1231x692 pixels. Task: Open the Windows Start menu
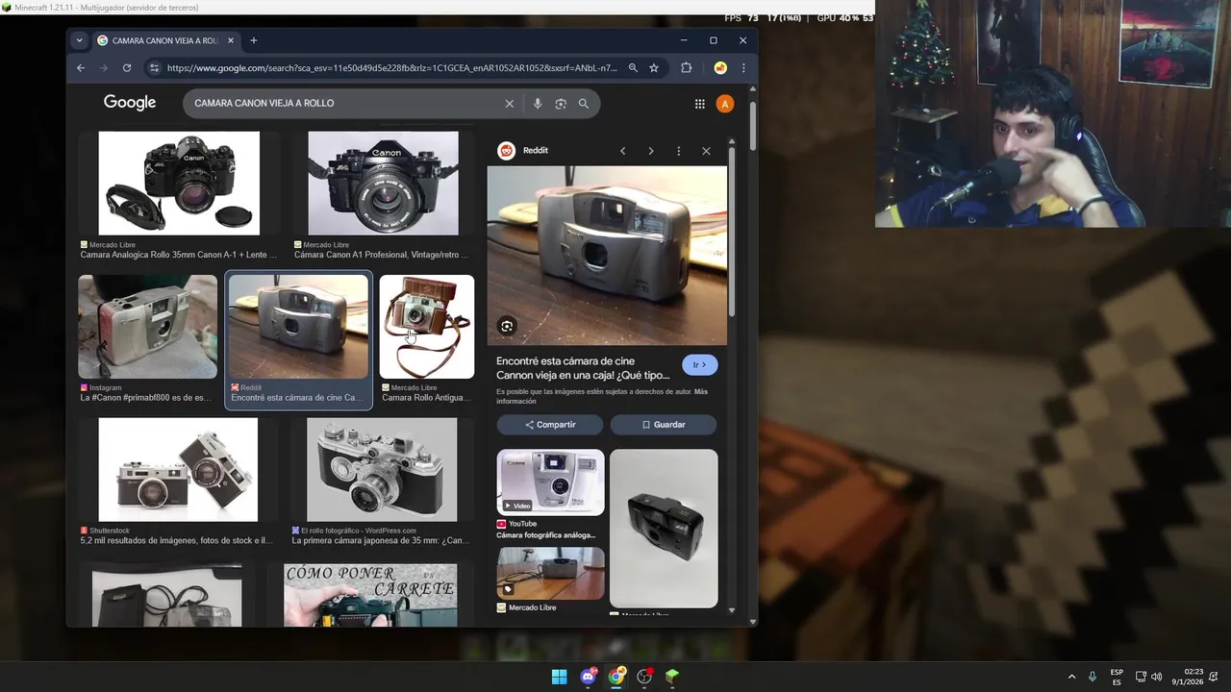pos(559,677)
